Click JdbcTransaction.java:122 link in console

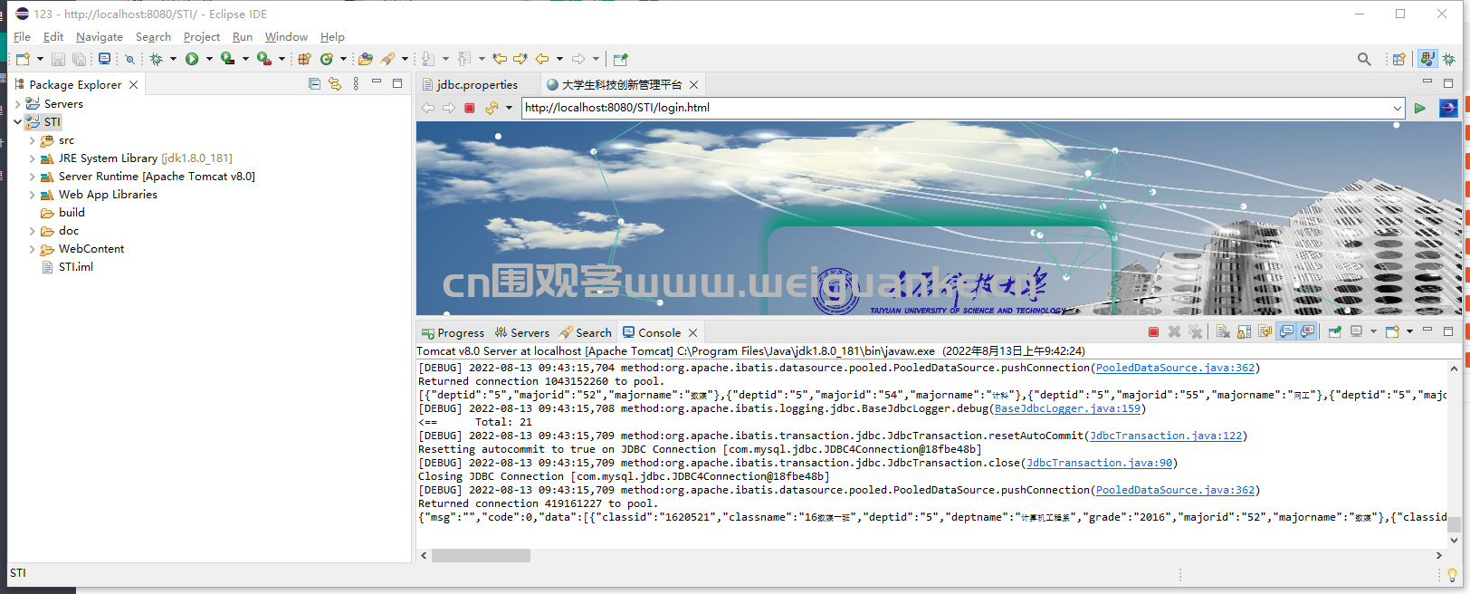1166,436
